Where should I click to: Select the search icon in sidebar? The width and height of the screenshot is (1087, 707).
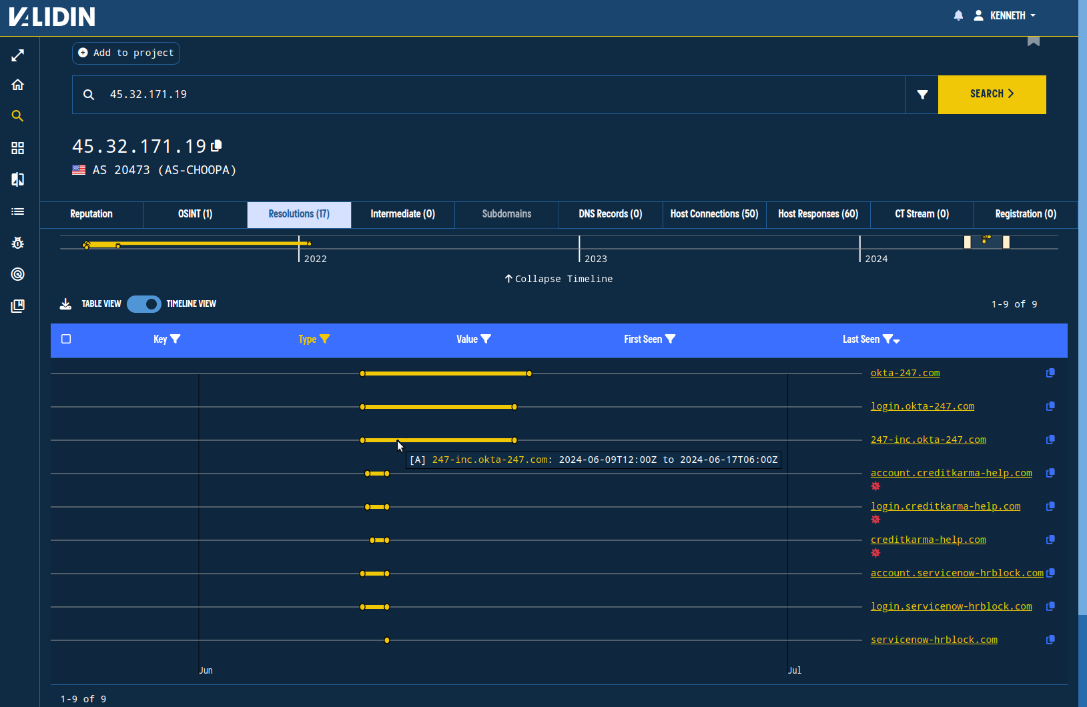(x=18, y=116)
